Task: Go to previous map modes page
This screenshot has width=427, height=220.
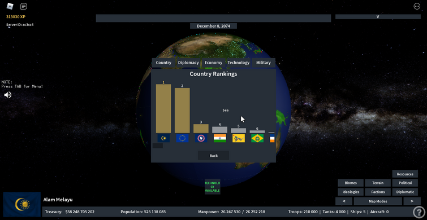Action: [344, 201]
